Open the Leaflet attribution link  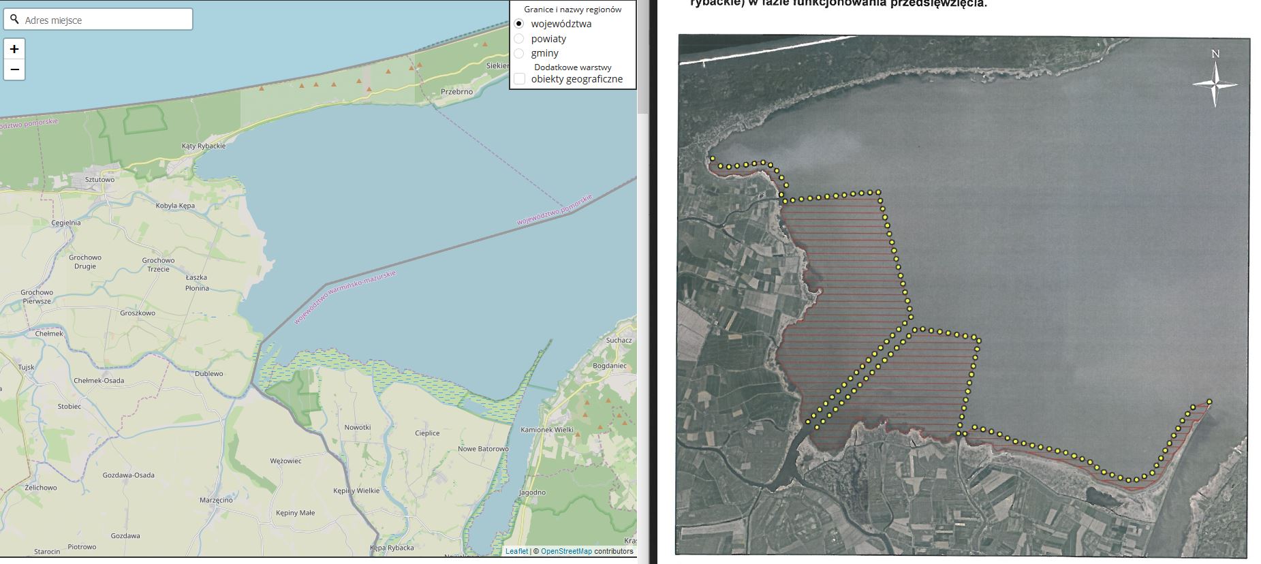pos(516,551)
